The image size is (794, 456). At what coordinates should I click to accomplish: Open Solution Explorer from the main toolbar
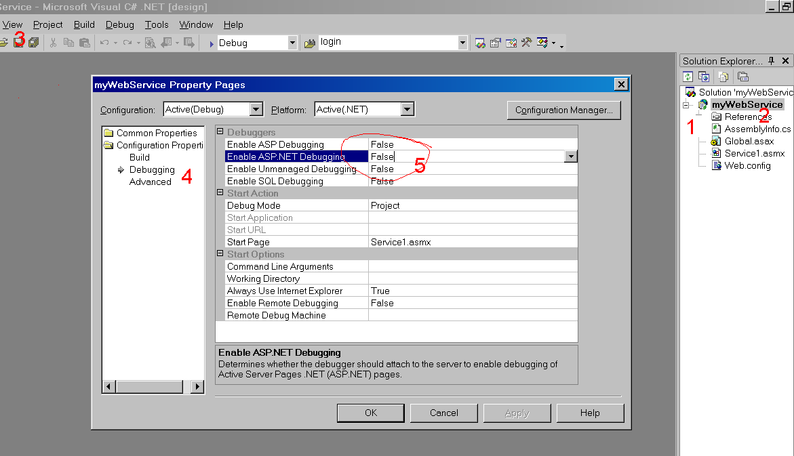tap(480, 43)
